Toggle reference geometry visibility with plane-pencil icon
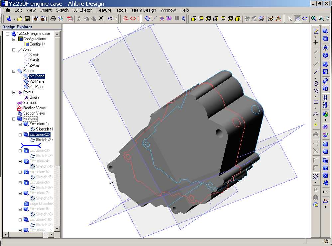Screen dimensions: 332x246 [x=262, y=19]
